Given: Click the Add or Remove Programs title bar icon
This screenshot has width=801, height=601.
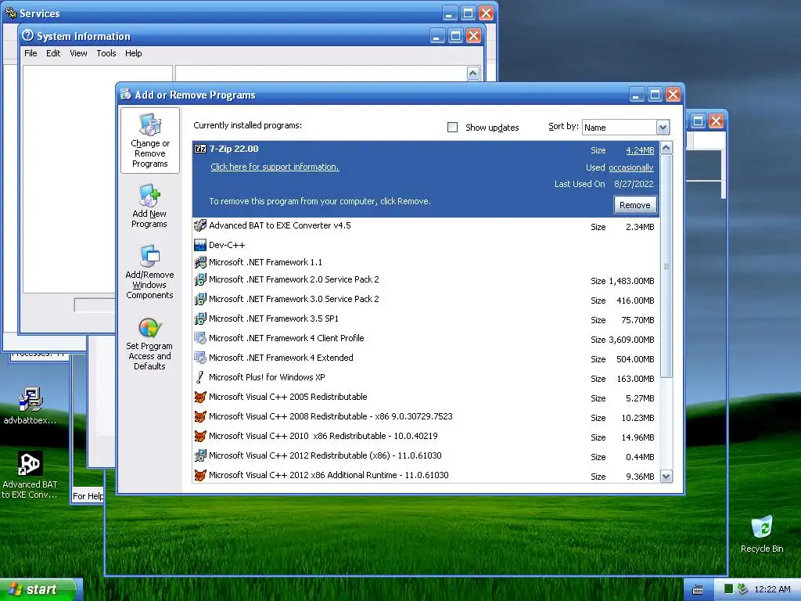Looking at the screenshot, I should [x=126, y=95].
